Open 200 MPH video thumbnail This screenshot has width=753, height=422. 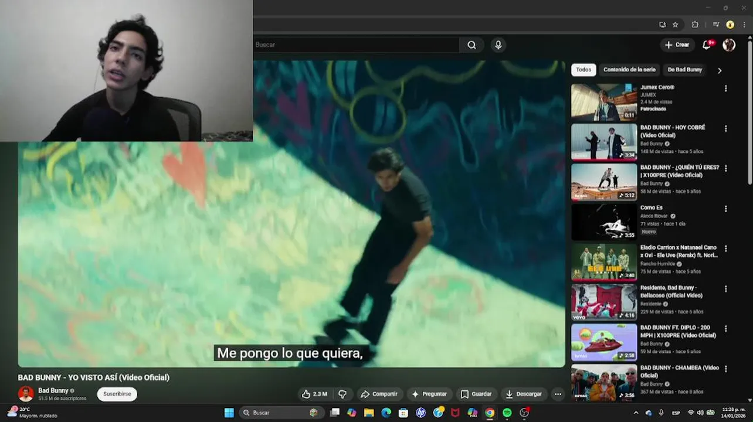(x=604, y=342)
